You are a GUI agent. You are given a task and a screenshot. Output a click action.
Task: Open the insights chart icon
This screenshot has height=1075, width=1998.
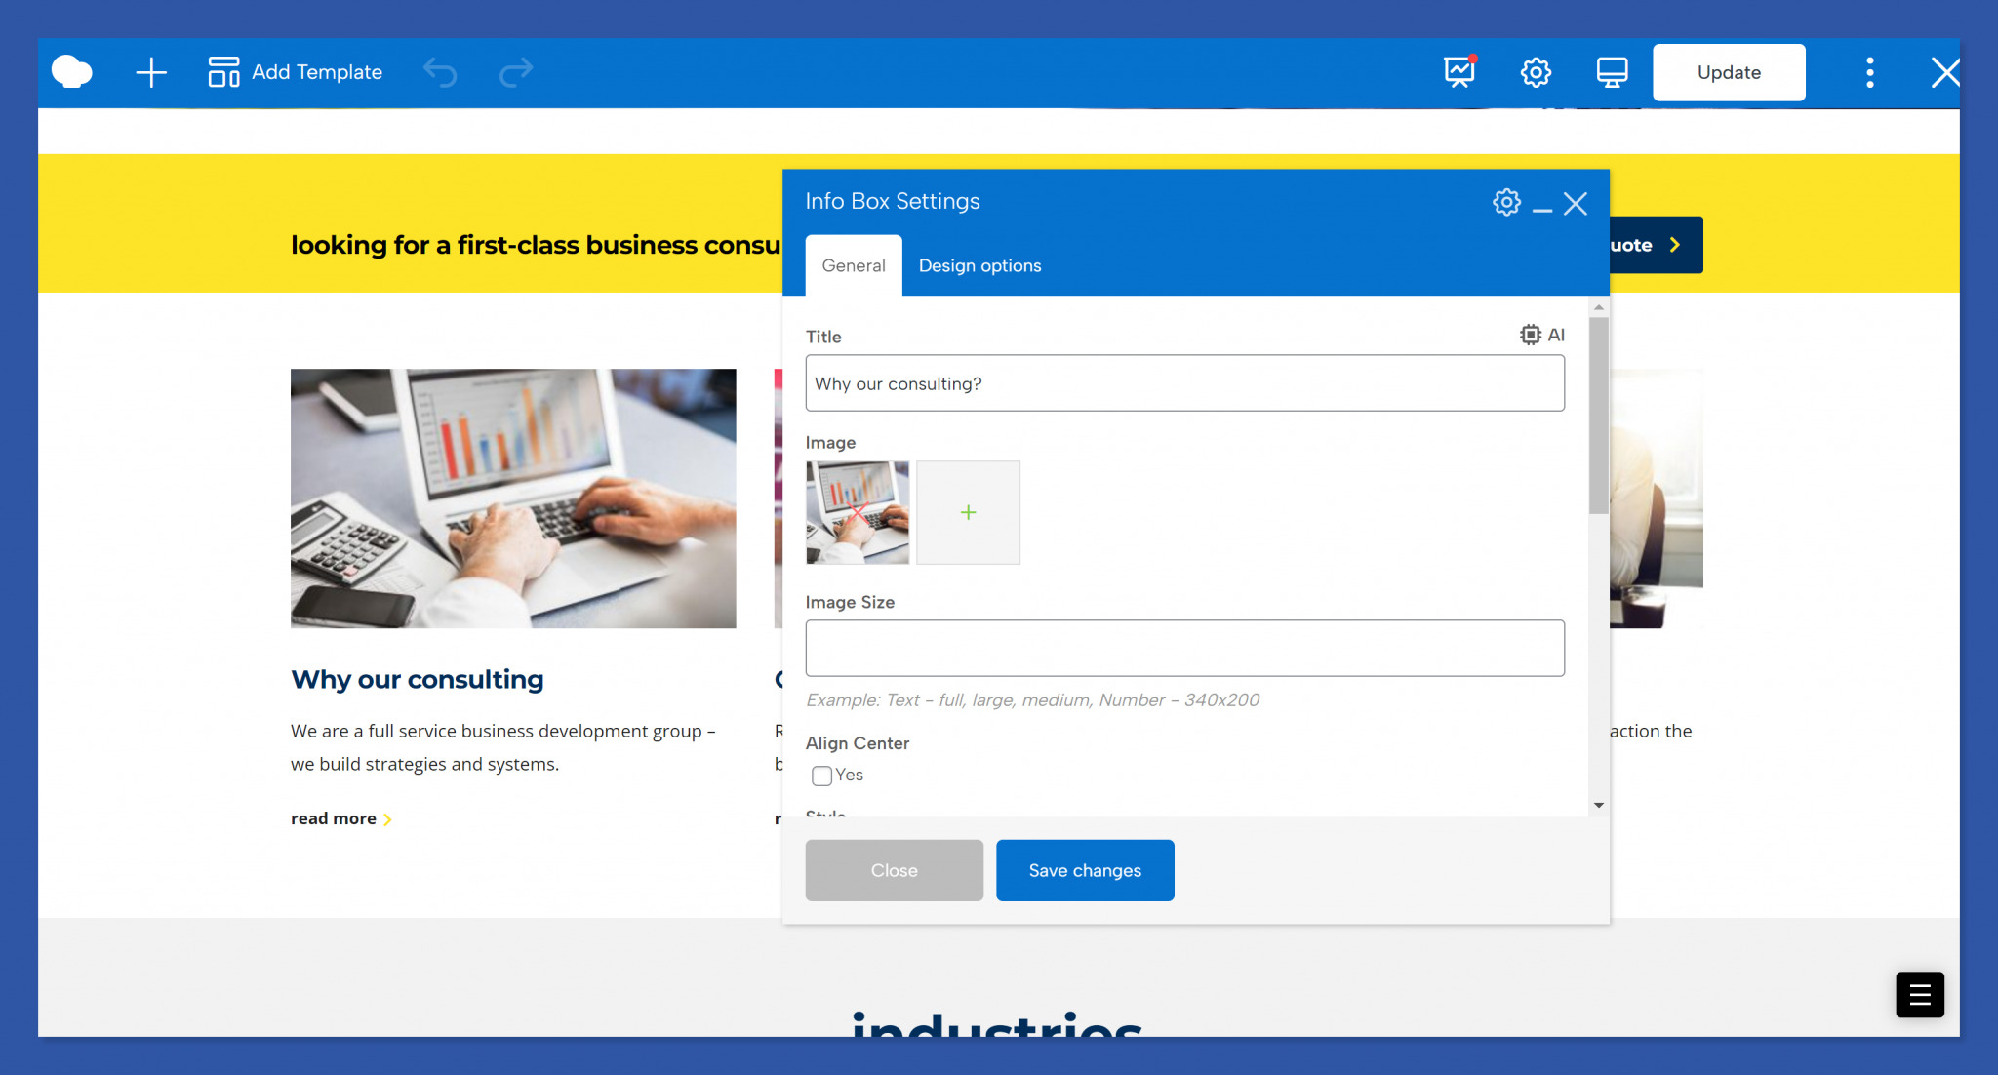pos(1459,72)
